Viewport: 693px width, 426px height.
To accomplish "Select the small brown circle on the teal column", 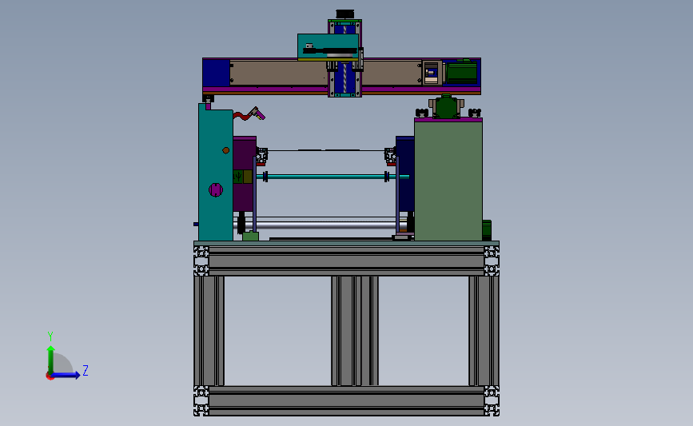I will click(226, 150).
